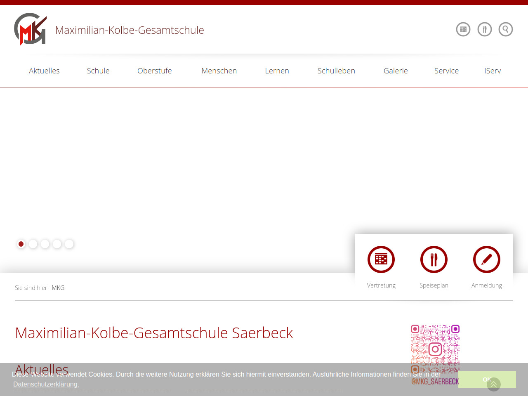Open the search magnifier icon
Screen dimensions: 528x396
point(506,29)
